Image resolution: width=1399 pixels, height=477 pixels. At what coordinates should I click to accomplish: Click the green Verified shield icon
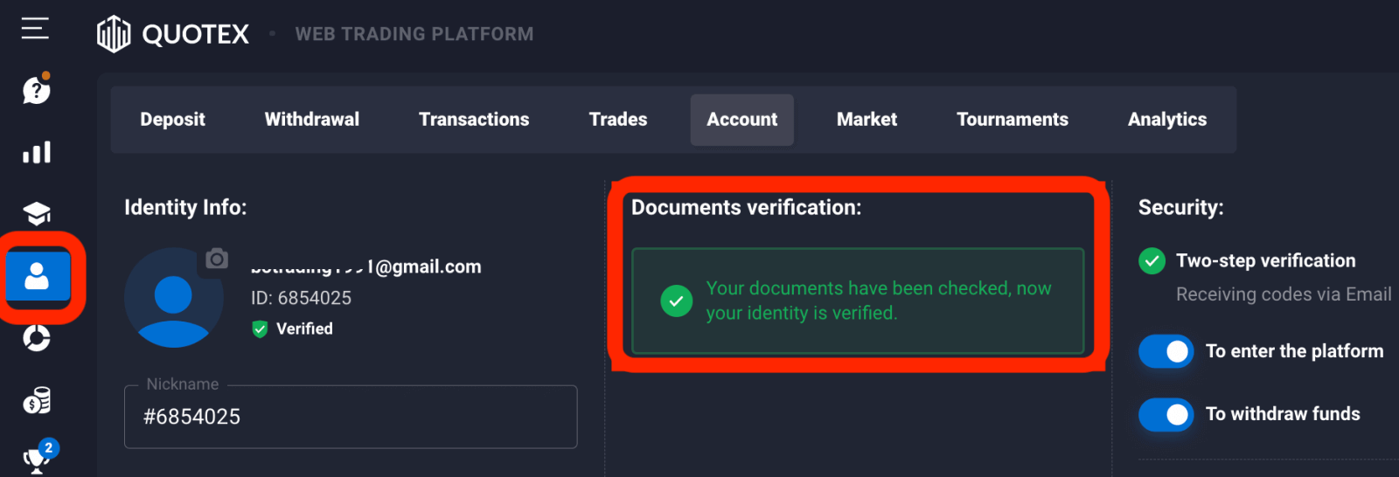(x=260, y=329)
